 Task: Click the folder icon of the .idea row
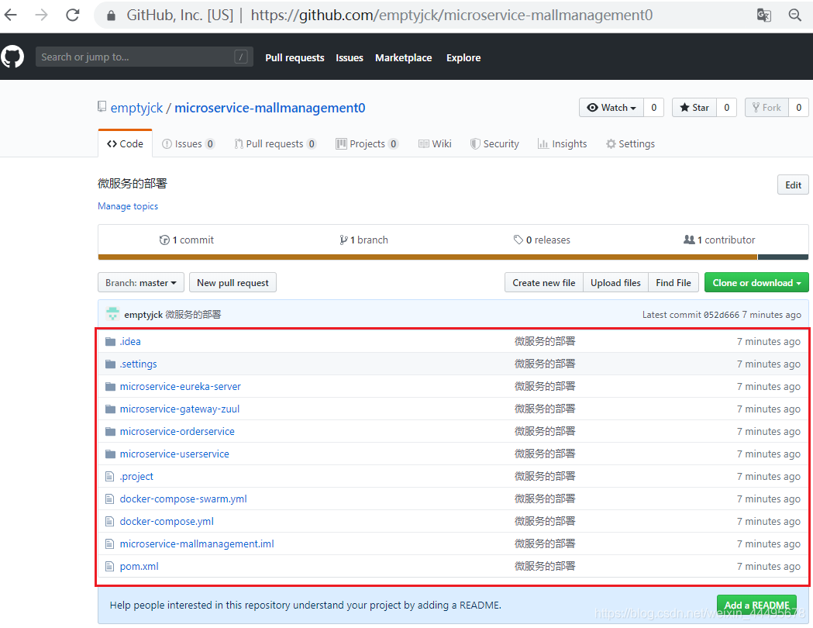click(110, 341)
